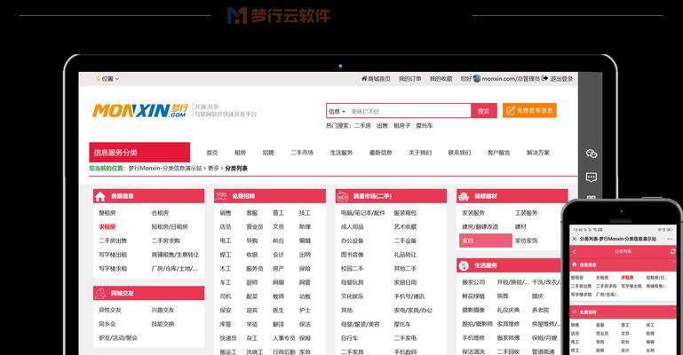Open the 位置 location dropdown

107,79
